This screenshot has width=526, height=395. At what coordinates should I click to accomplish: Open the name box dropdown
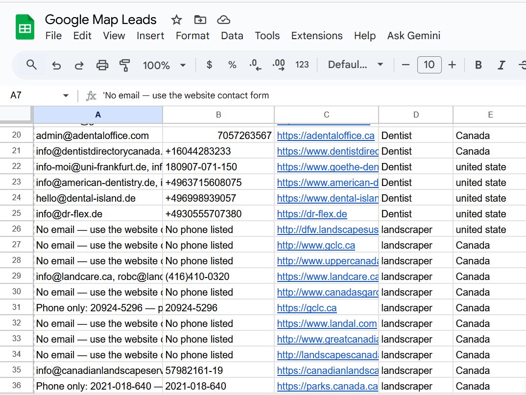point(65,95)
